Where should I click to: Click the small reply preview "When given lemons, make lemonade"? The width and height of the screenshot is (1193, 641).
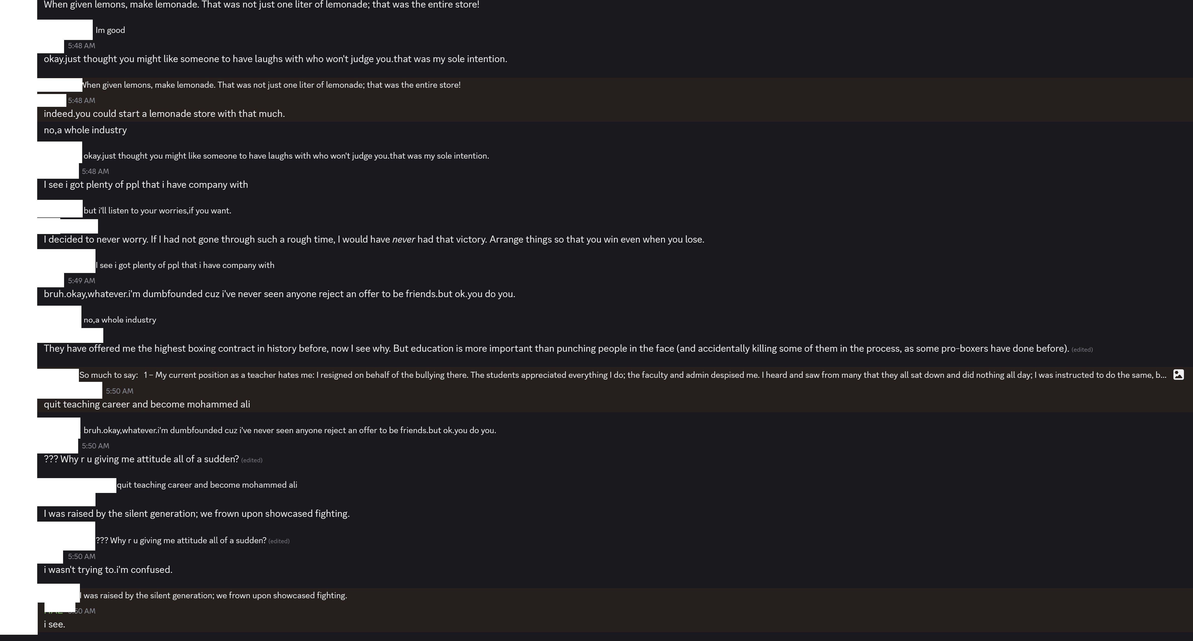(x=271, y=85)
